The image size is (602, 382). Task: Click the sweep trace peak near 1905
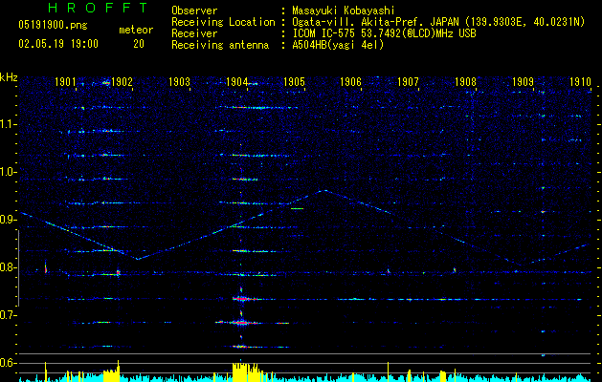[x=324, y=190]
